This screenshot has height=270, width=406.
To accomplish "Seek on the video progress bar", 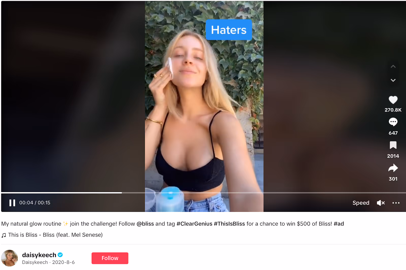I will pyautogui.click(x=204, y=193).
